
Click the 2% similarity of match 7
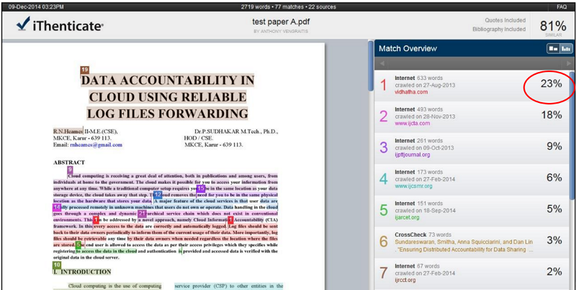[554, 272]
